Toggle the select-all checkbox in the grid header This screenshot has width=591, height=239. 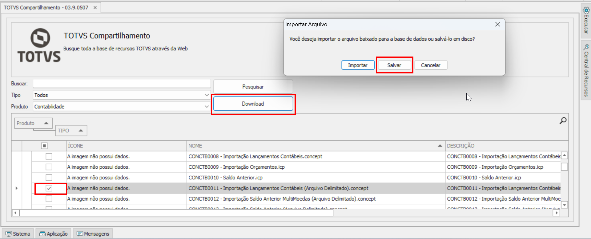tap(44, 146)
